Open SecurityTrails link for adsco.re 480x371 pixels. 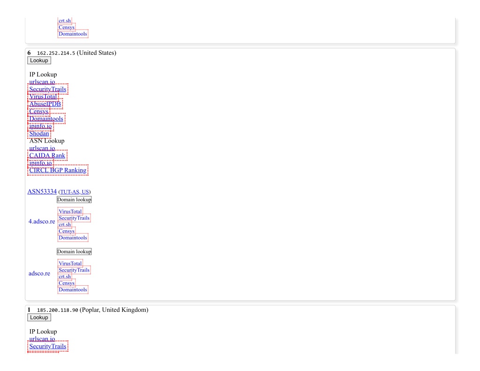(74, 270)
